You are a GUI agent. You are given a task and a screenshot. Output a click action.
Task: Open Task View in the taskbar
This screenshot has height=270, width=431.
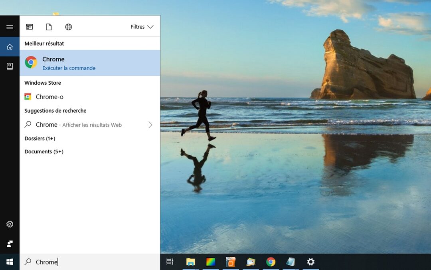[170, 262]
